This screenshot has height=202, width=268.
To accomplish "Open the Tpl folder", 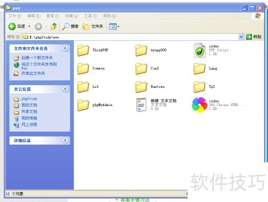I will [x=199, y=87].
